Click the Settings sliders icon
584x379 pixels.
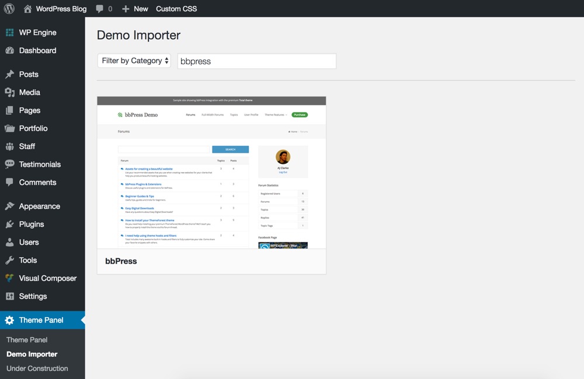pyautogui.click(x=10, y=296)
